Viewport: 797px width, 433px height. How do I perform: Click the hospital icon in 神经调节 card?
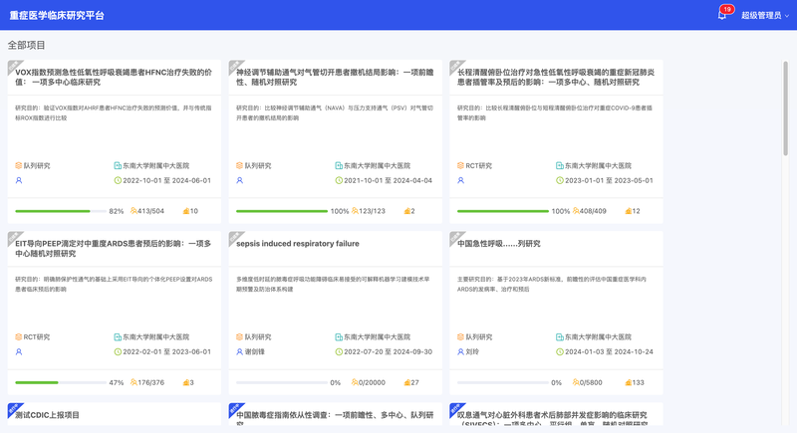coord(339,165)
